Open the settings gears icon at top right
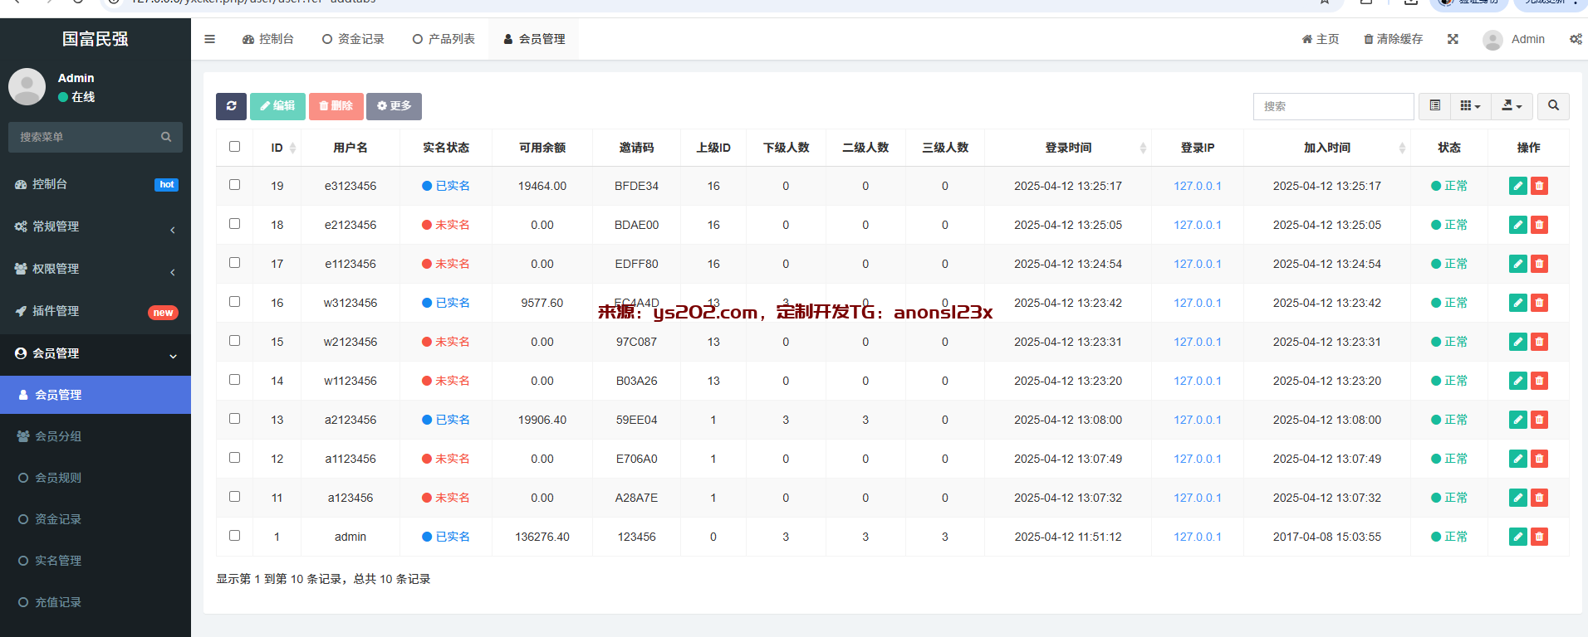 (x=1576, y=39)
